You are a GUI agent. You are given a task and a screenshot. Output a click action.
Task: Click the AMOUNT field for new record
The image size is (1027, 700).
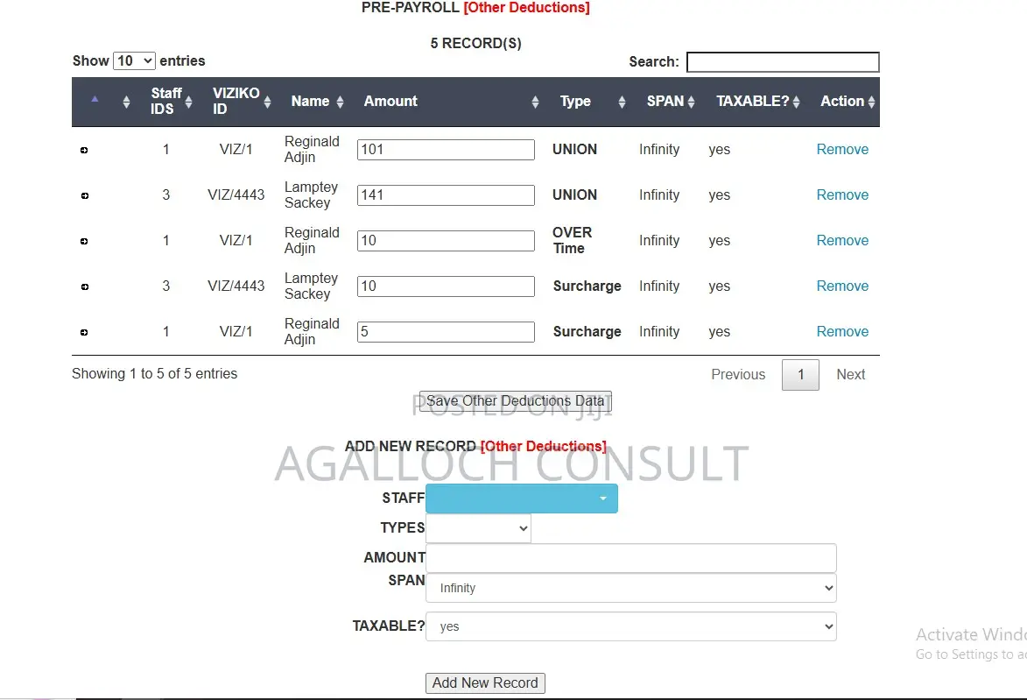(630, 558)
